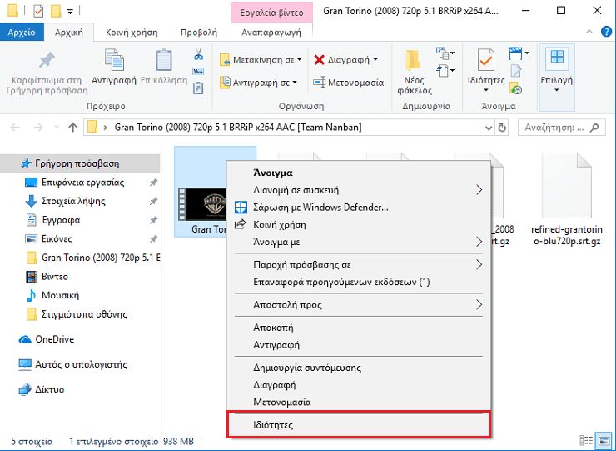Click the Help question mark icon

tap(606, 32)
